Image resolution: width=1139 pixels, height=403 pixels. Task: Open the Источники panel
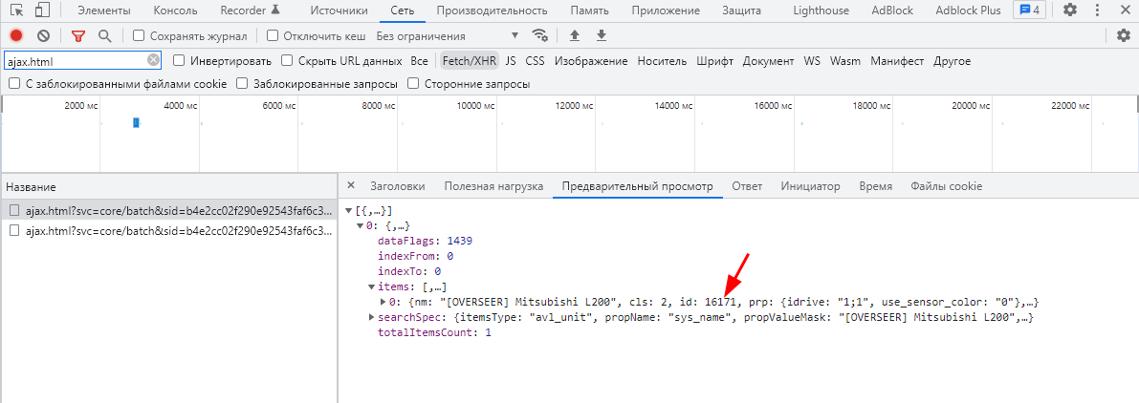(x=340, y=11)
